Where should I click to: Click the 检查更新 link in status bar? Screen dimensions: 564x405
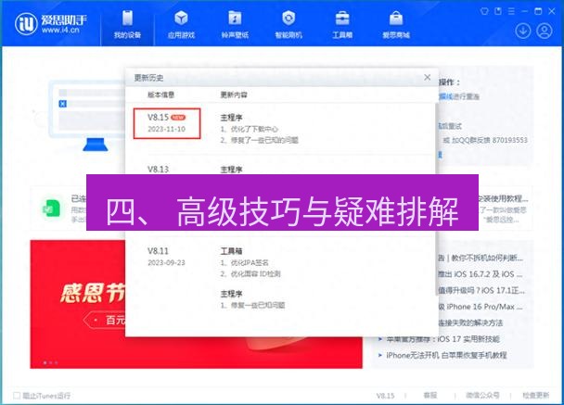(536, 396)
